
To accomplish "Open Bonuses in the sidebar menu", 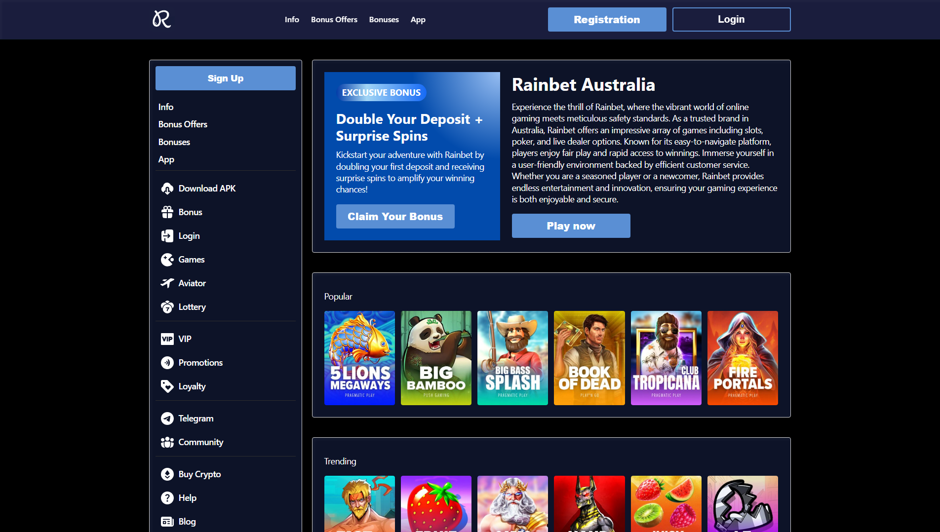I will (174, 142).
